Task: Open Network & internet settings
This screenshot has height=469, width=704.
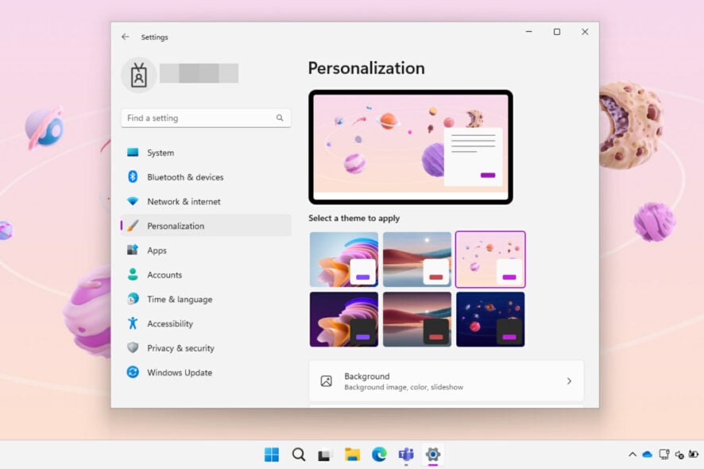Action: pos(184,201)
